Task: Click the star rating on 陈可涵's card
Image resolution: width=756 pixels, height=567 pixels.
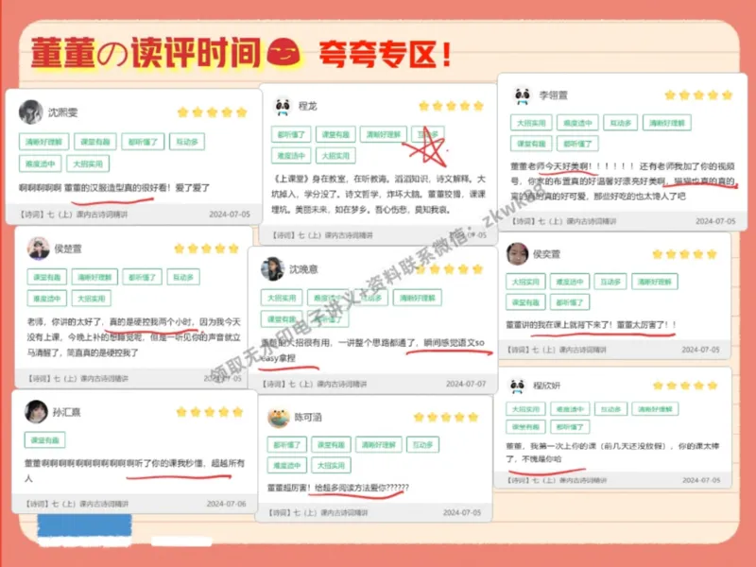Action: click(446, 417)
